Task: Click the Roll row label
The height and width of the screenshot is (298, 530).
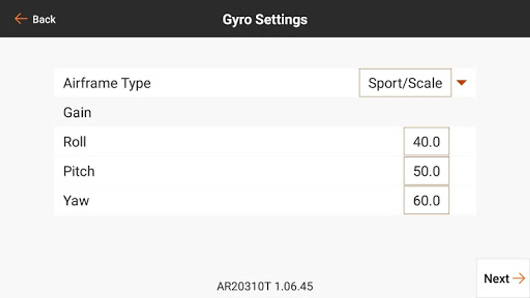Action: (75, 142)
